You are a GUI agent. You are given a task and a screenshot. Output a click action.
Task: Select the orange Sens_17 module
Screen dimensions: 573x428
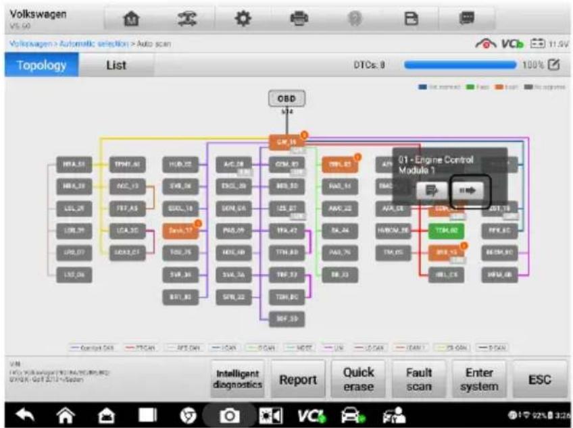180,231
